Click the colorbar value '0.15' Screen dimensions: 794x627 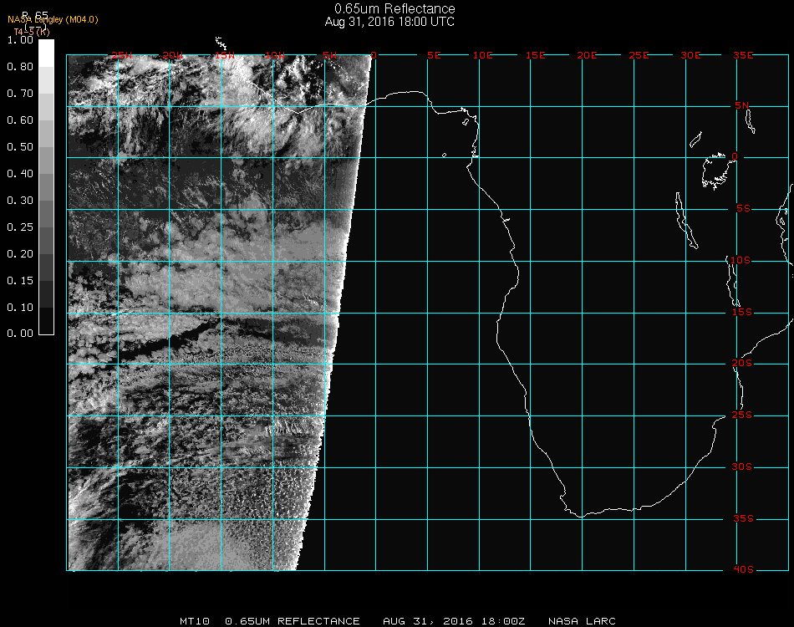(x=20, y=281)
